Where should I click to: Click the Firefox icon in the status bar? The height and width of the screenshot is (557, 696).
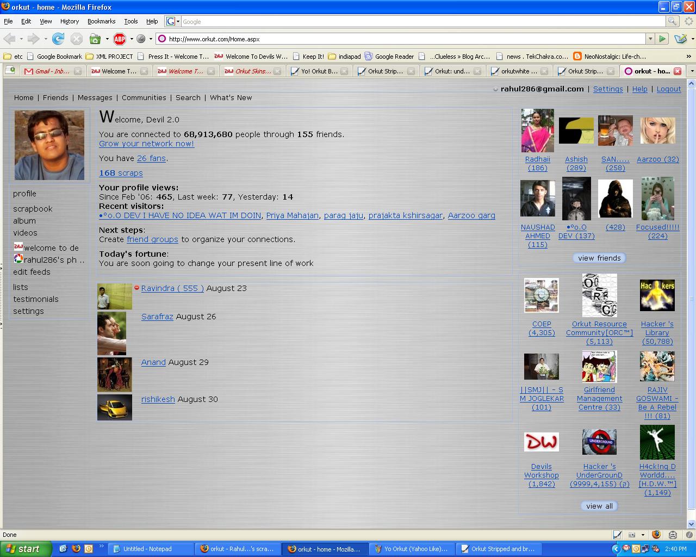[x=656, y=535]
